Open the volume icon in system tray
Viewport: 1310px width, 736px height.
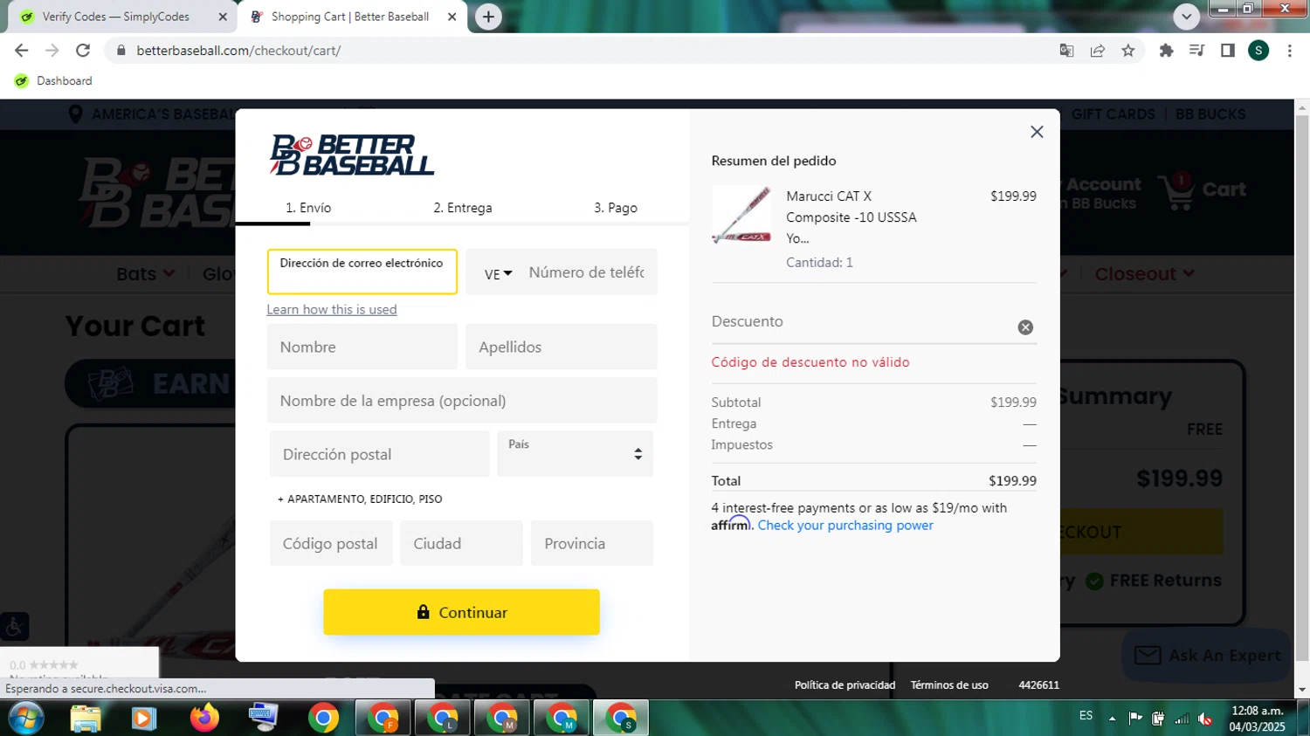tap(1205, 719)
